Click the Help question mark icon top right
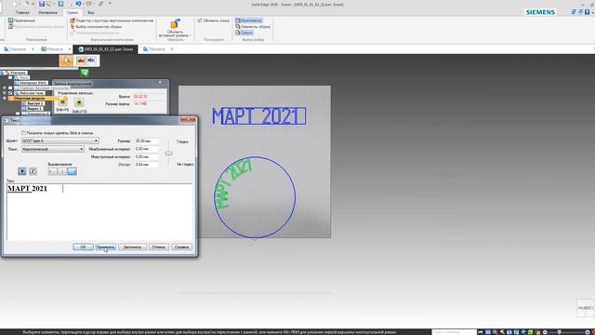Viewport: 595px width, 335px height. 587,12
